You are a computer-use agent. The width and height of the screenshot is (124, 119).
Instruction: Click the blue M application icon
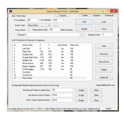click(11, 11)
